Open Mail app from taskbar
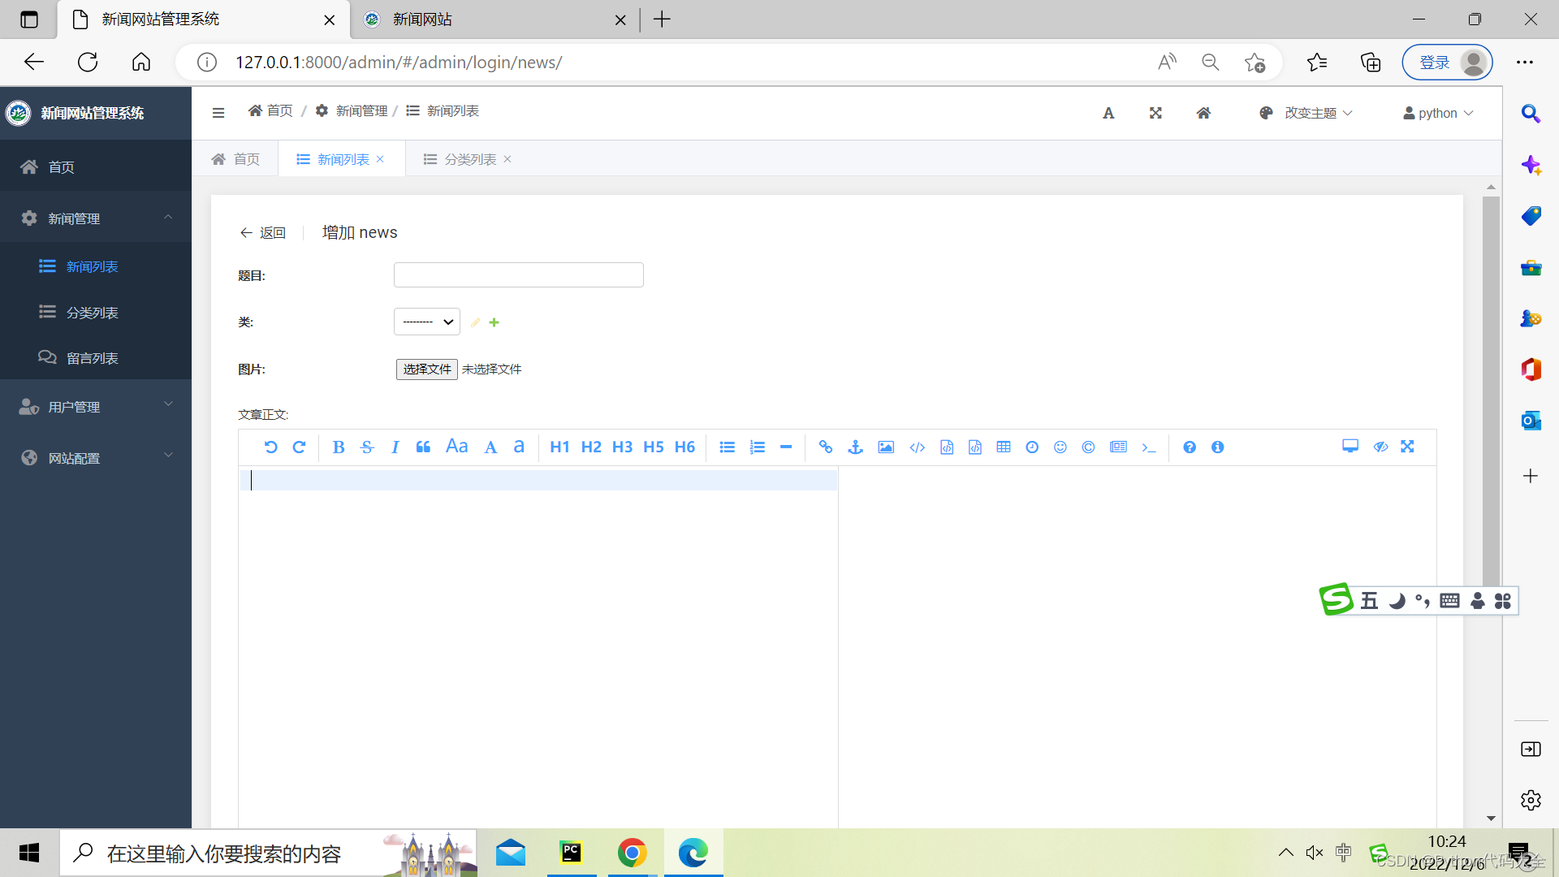 coord(511,853)
